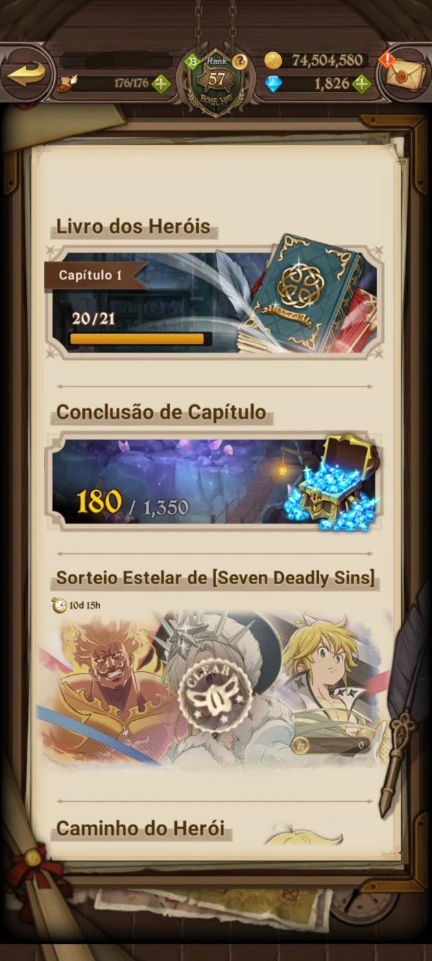
Task: Tap the 20/21 chapter progress bar
Action: pos(141,338)
